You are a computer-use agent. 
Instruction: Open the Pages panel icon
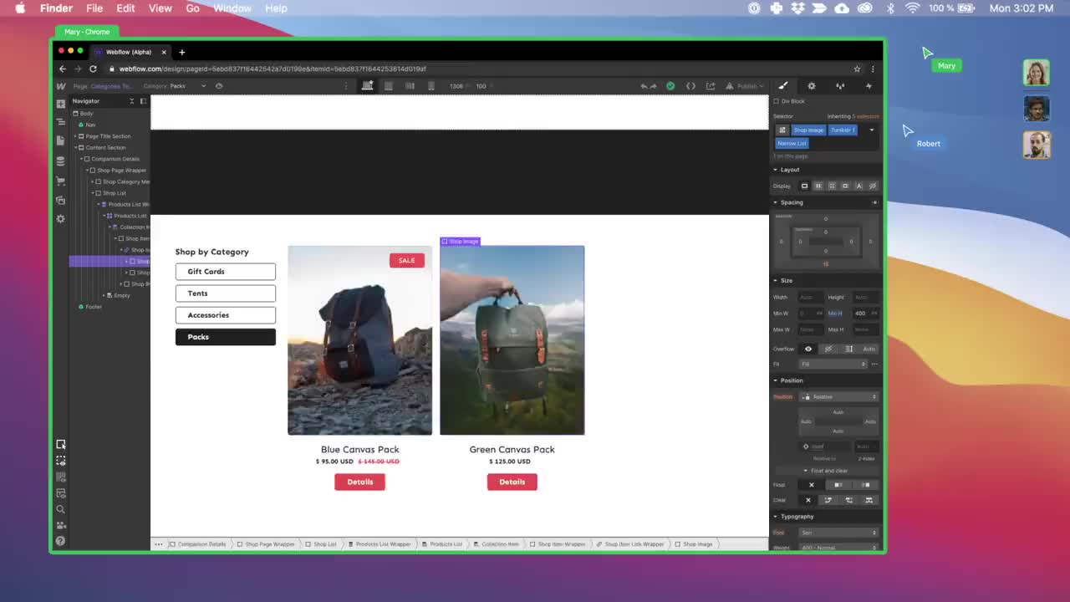[60, 140]
